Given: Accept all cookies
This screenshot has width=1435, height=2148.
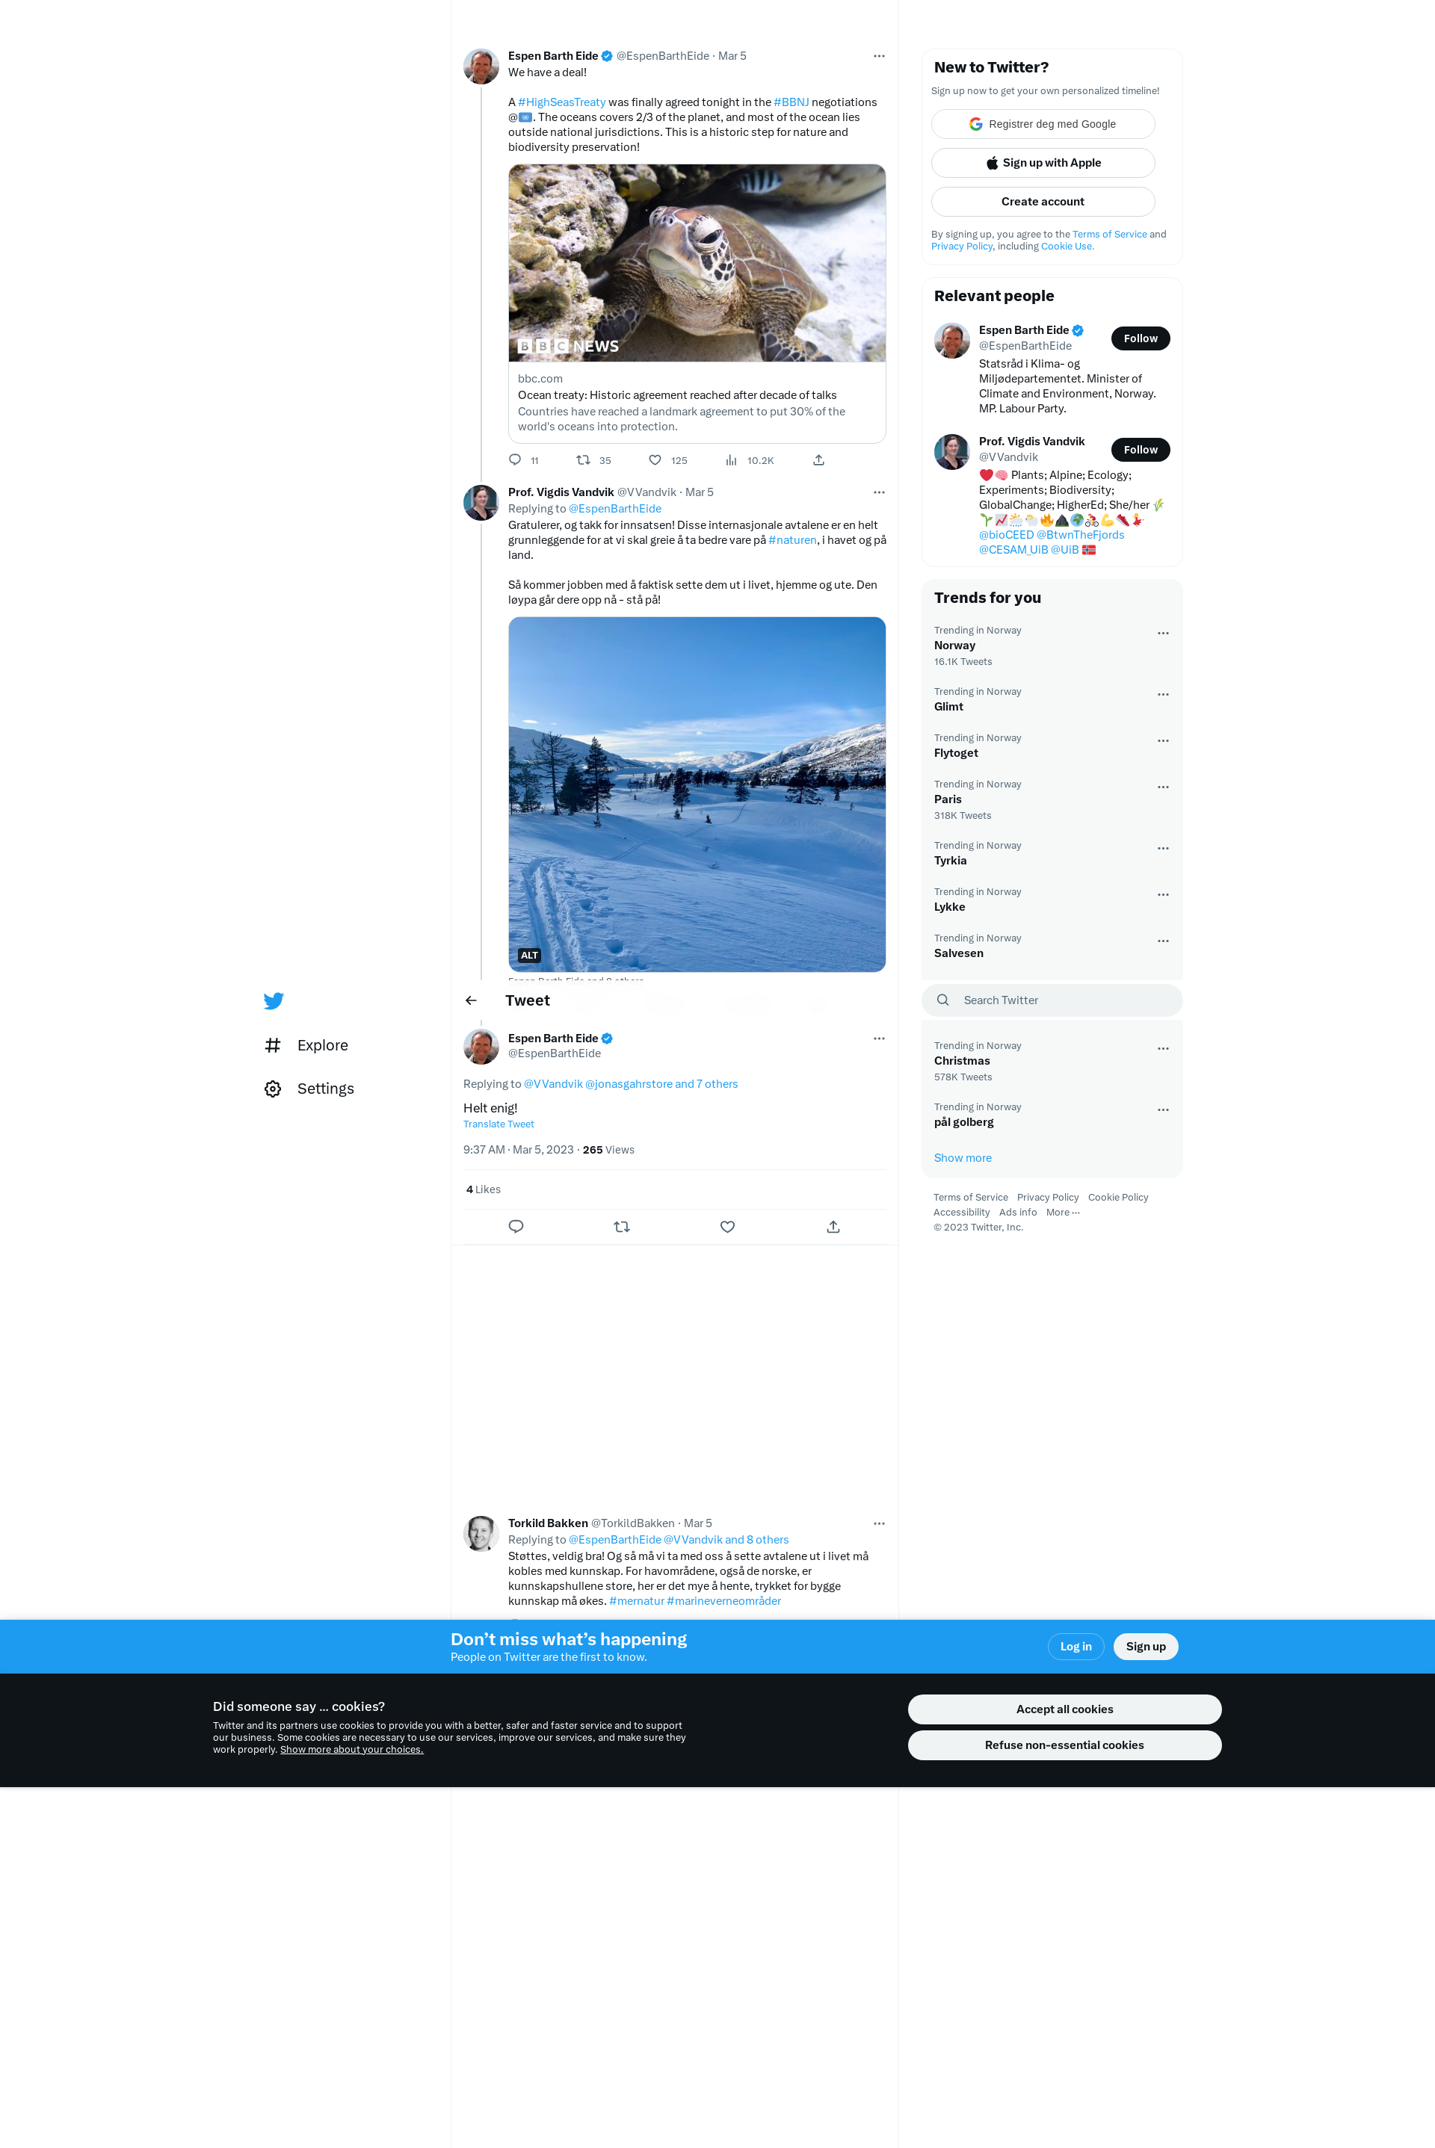Looking at the screenshot, I should tap(1064, 1709).
